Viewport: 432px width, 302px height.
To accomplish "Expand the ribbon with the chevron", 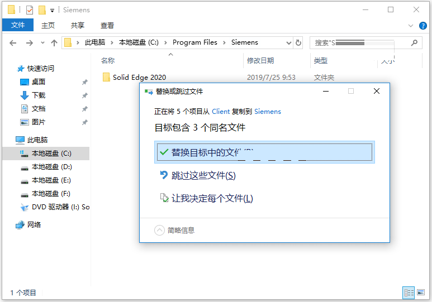I will coord(411,26).
